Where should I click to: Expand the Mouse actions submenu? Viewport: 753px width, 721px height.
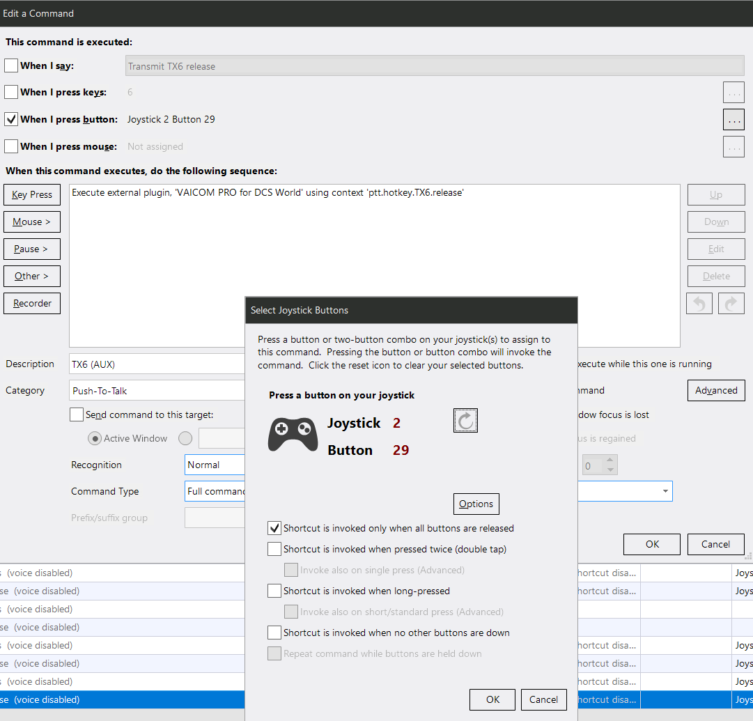32,222
